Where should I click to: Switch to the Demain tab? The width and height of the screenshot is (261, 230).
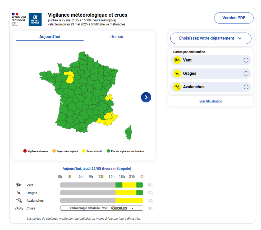pos(117,36)
